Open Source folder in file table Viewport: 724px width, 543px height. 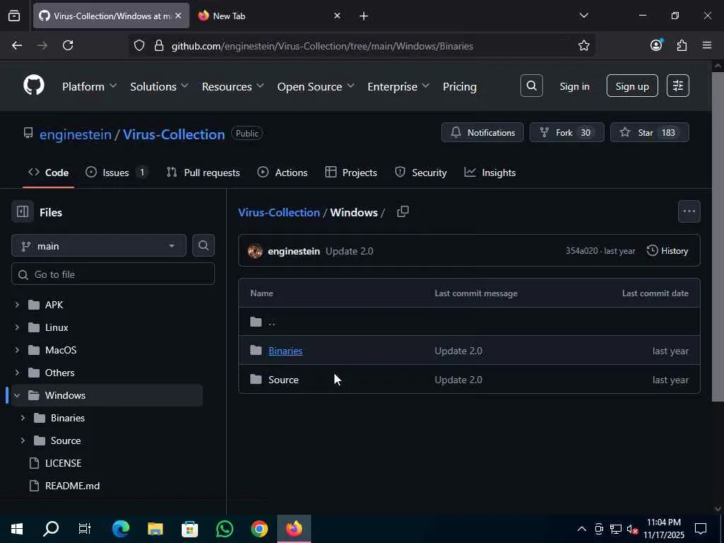coord(284,380)
